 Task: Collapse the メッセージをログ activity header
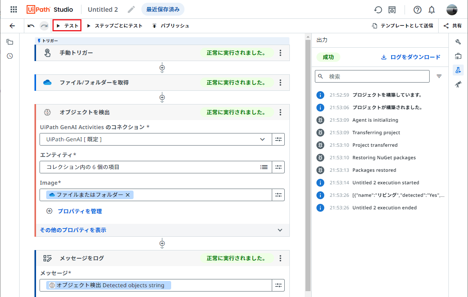pyautogui.click(x=162, y=258)
